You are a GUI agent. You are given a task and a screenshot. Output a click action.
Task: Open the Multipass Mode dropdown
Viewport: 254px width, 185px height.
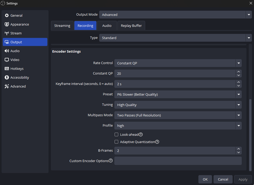coord(178,115)
